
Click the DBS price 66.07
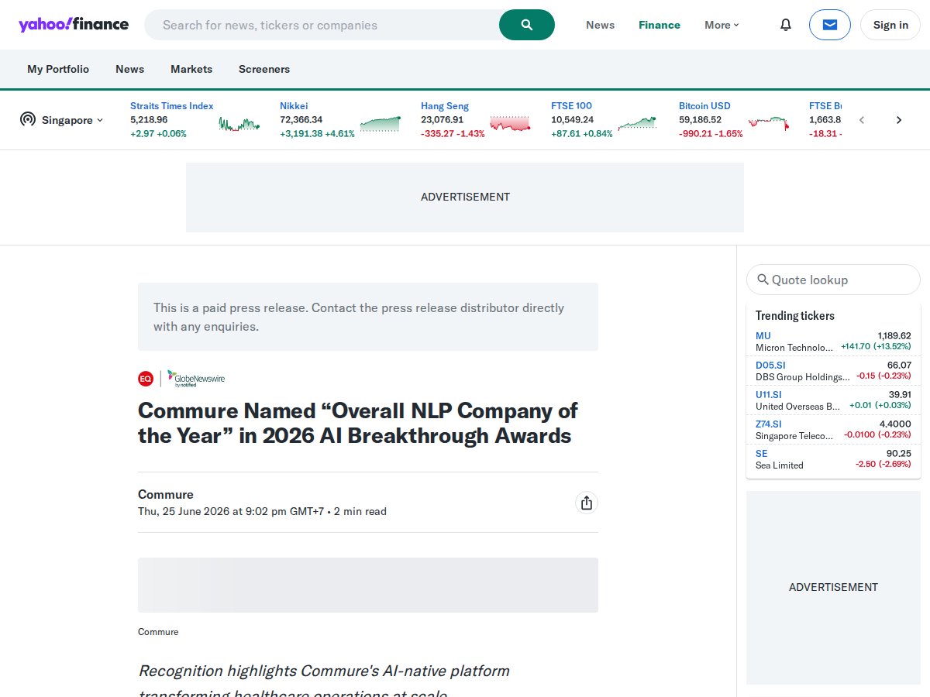click(899, 365)
